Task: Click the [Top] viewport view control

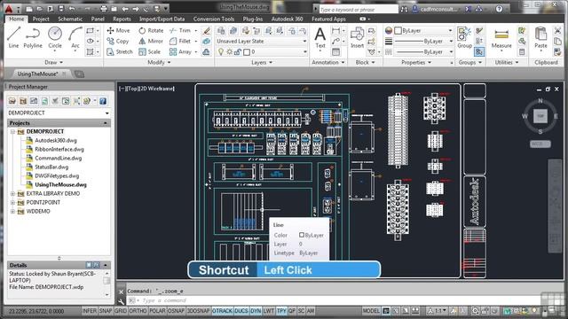Action: coord(131,89)
